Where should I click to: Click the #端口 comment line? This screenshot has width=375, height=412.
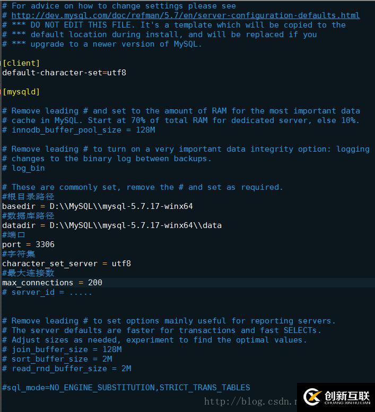pos(14,235)
